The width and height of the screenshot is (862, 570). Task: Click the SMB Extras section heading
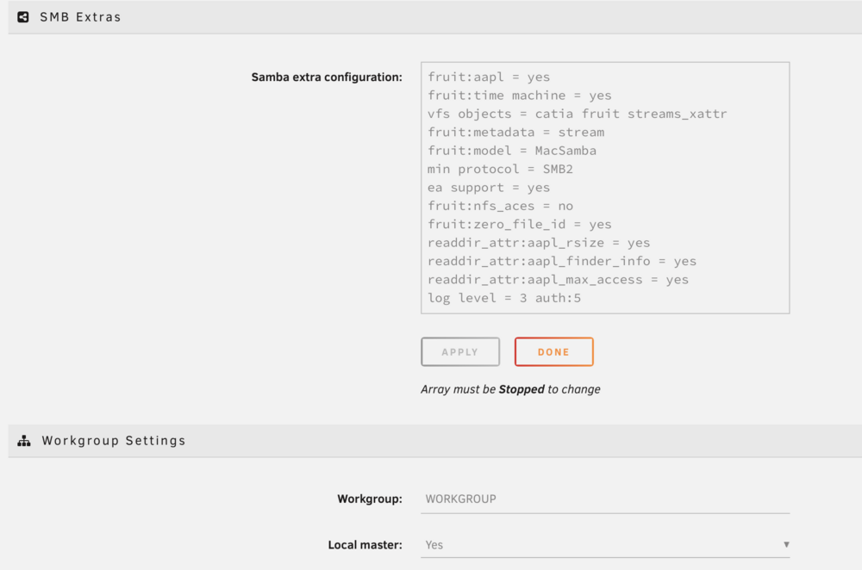click(x=80, y=17)
